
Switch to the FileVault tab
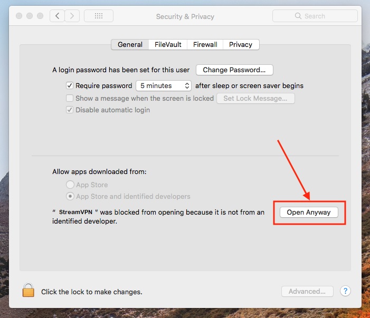tap(169, 44)
